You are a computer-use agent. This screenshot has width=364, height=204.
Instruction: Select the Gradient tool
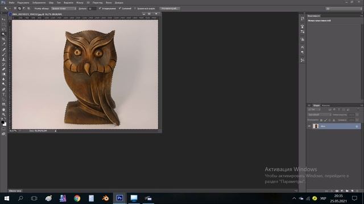3,74
